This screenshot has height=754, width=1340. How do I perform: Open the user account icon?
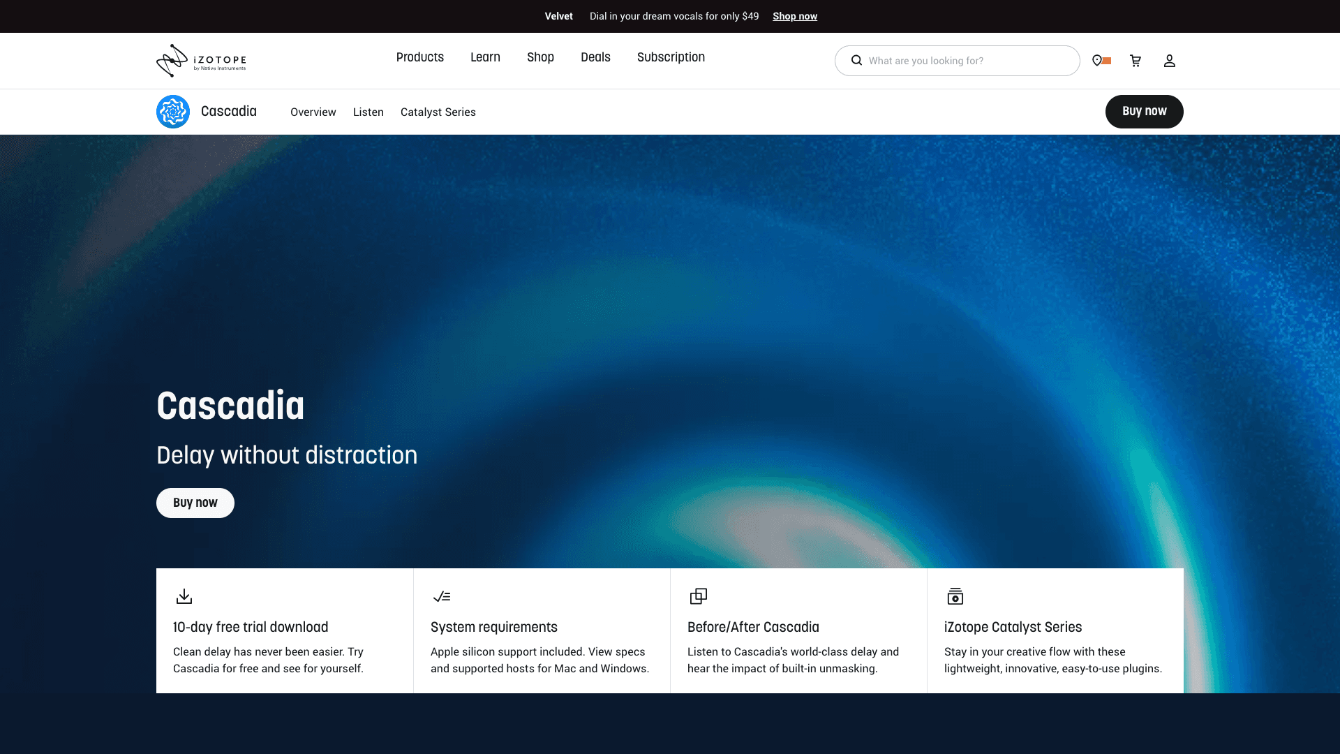pyautogui.click(x=1170, y=61)
